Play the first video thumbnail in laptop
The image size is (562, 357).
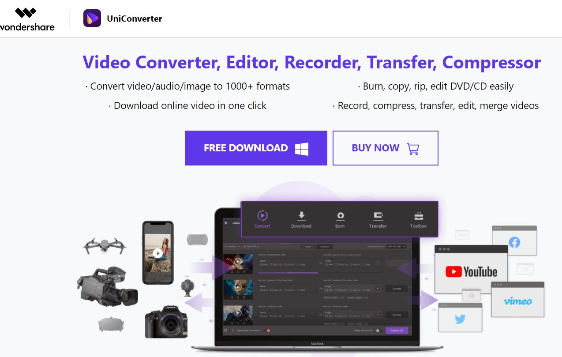coord(238,261)
